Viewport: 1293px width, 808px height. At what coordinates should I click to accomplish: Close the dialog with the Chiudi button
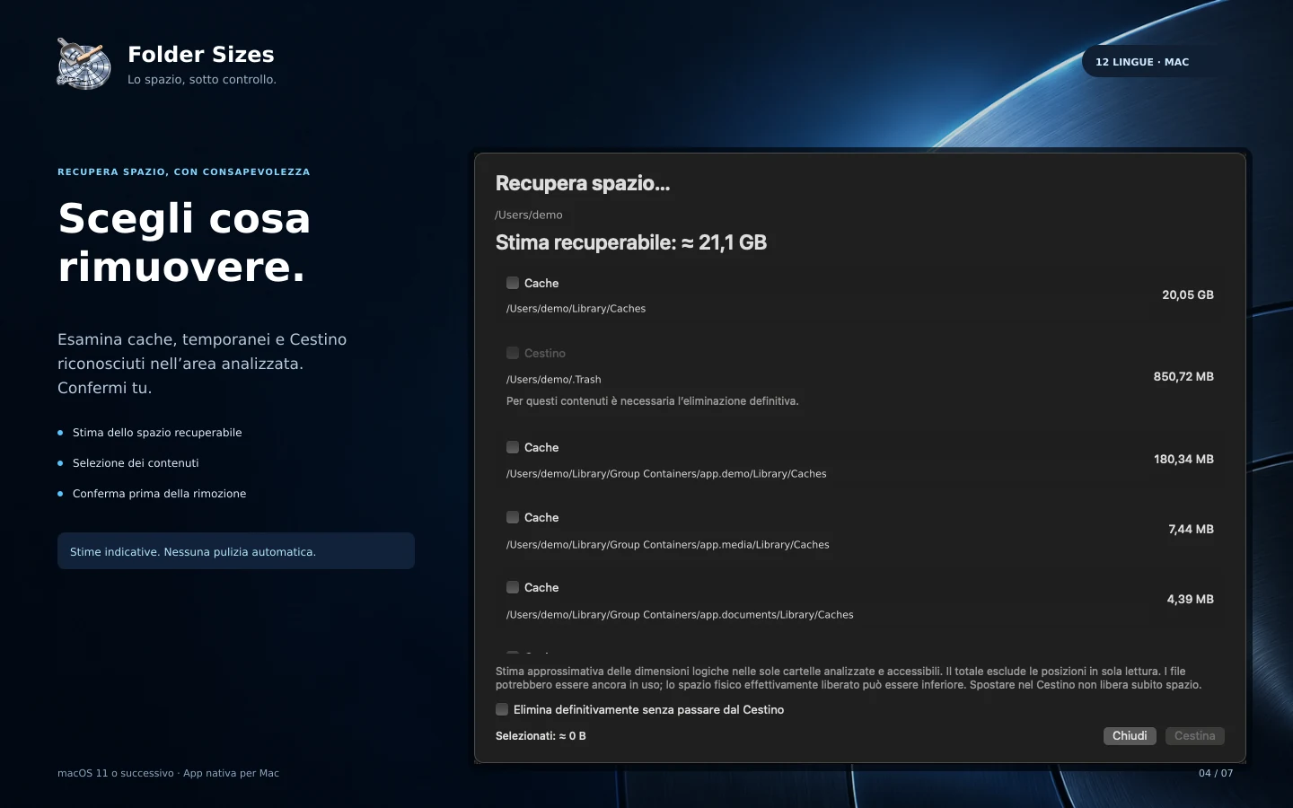click(1130, 736)
